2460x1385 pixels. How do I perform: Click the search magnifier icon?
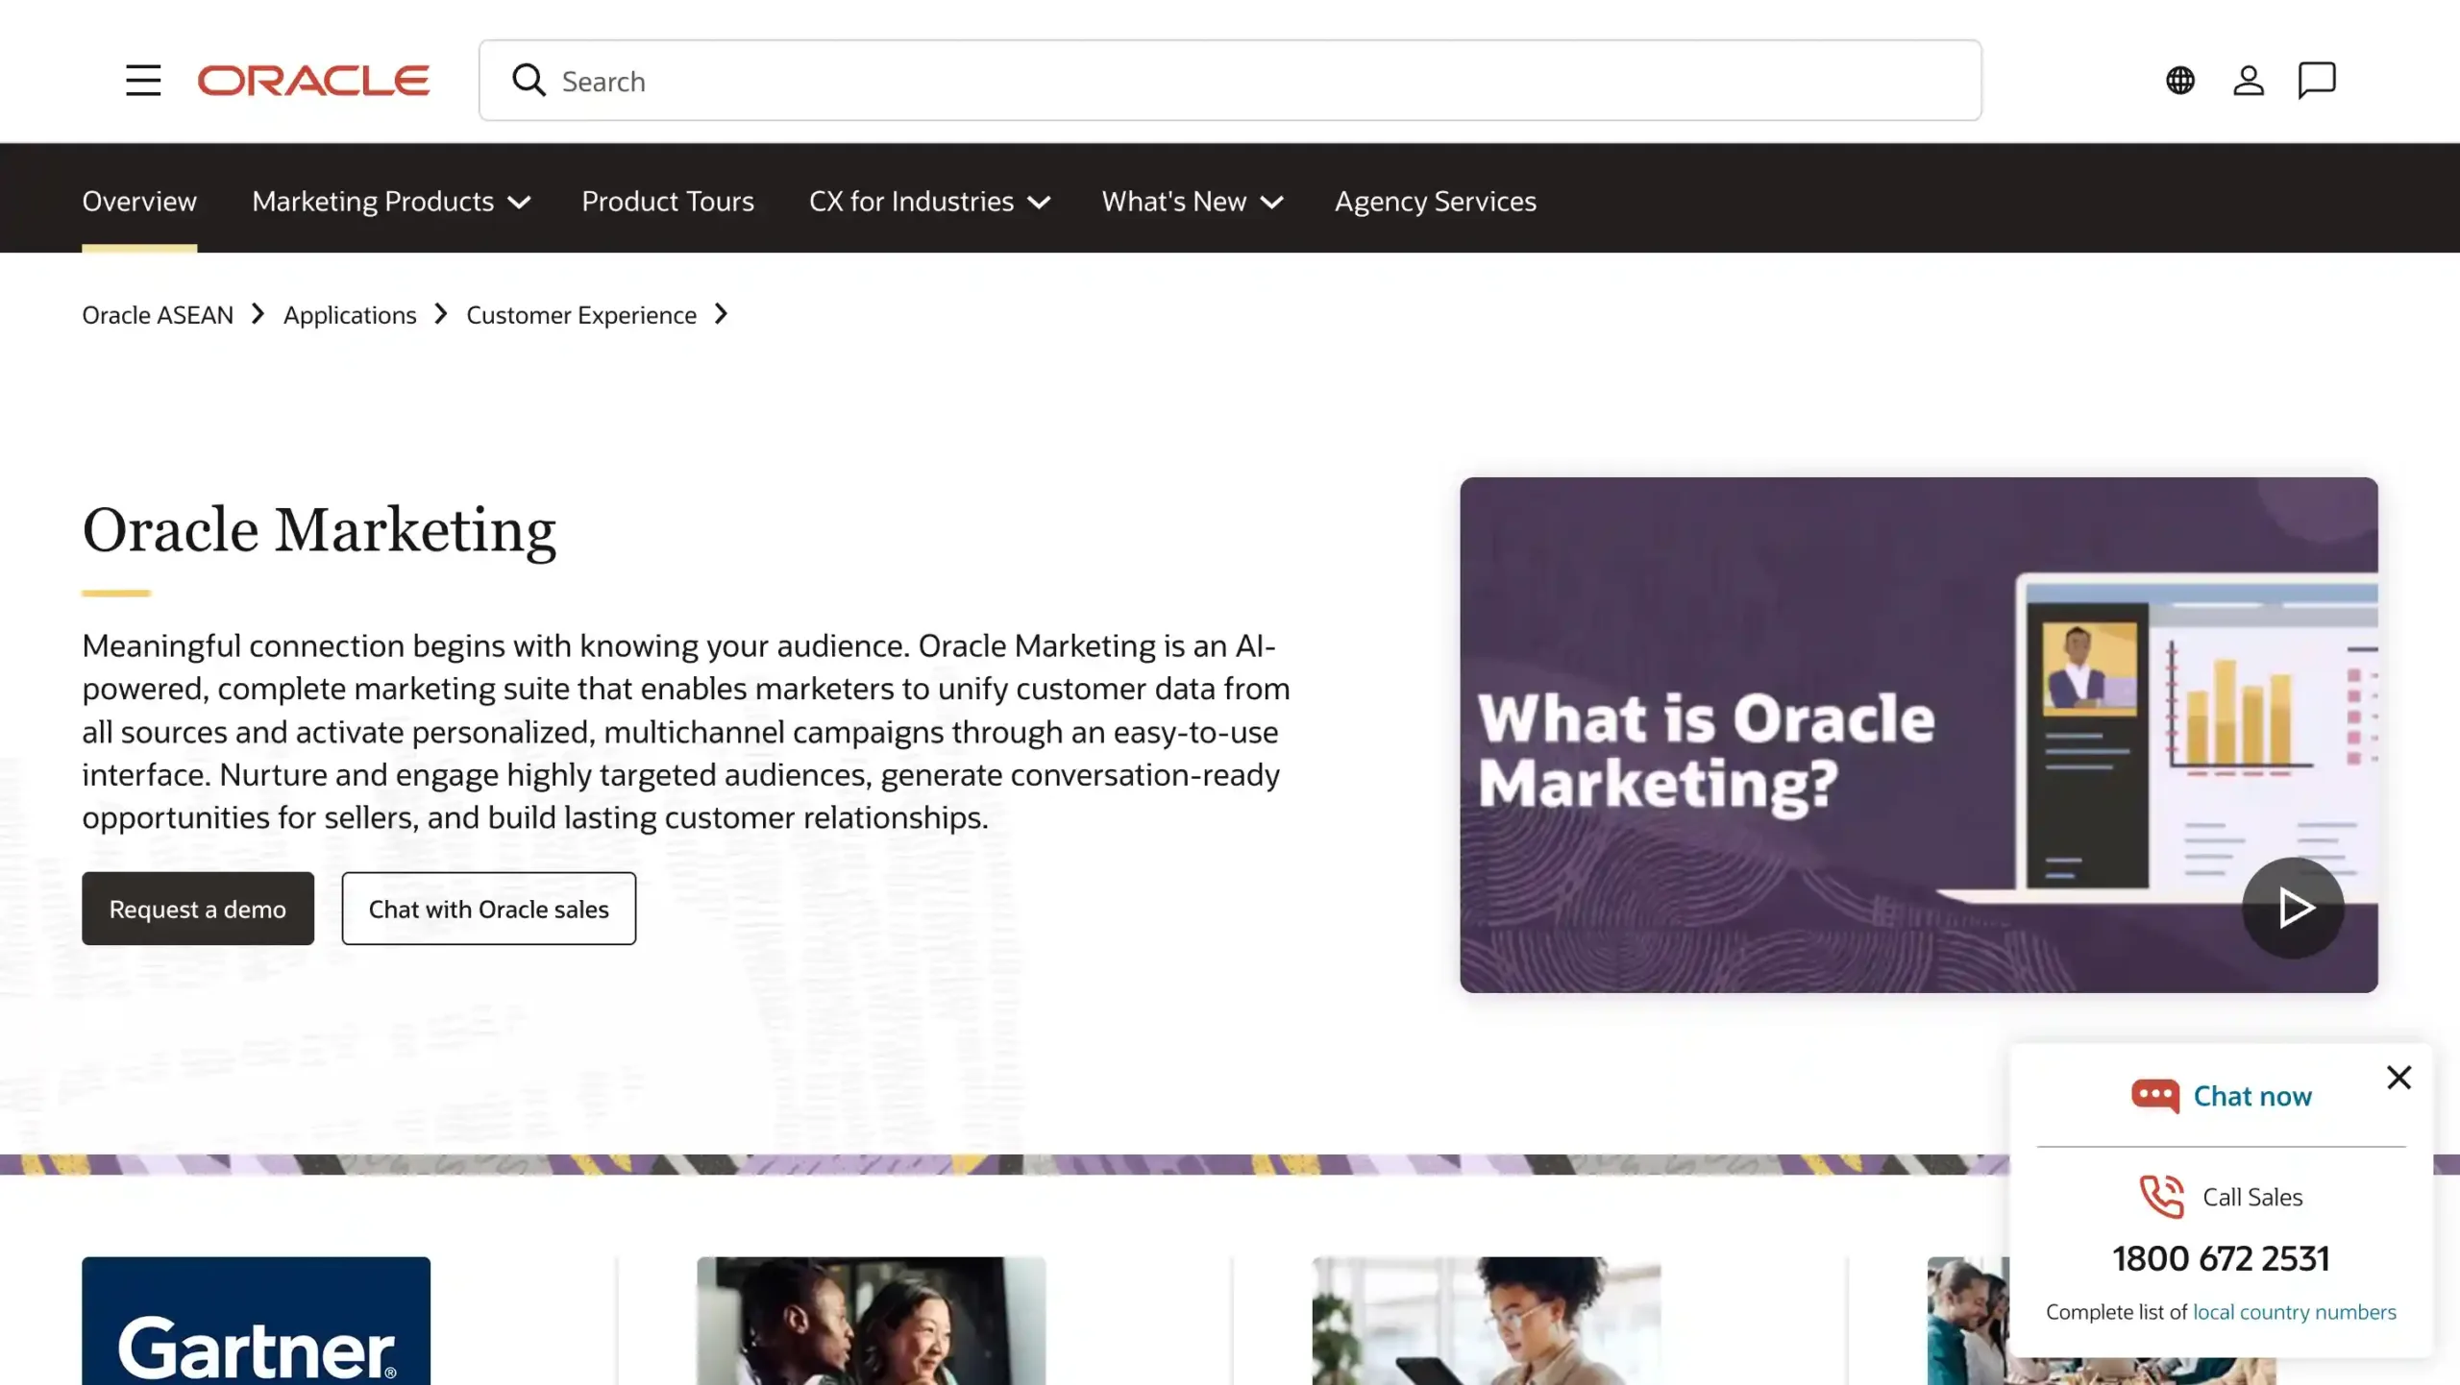point(529,81)
